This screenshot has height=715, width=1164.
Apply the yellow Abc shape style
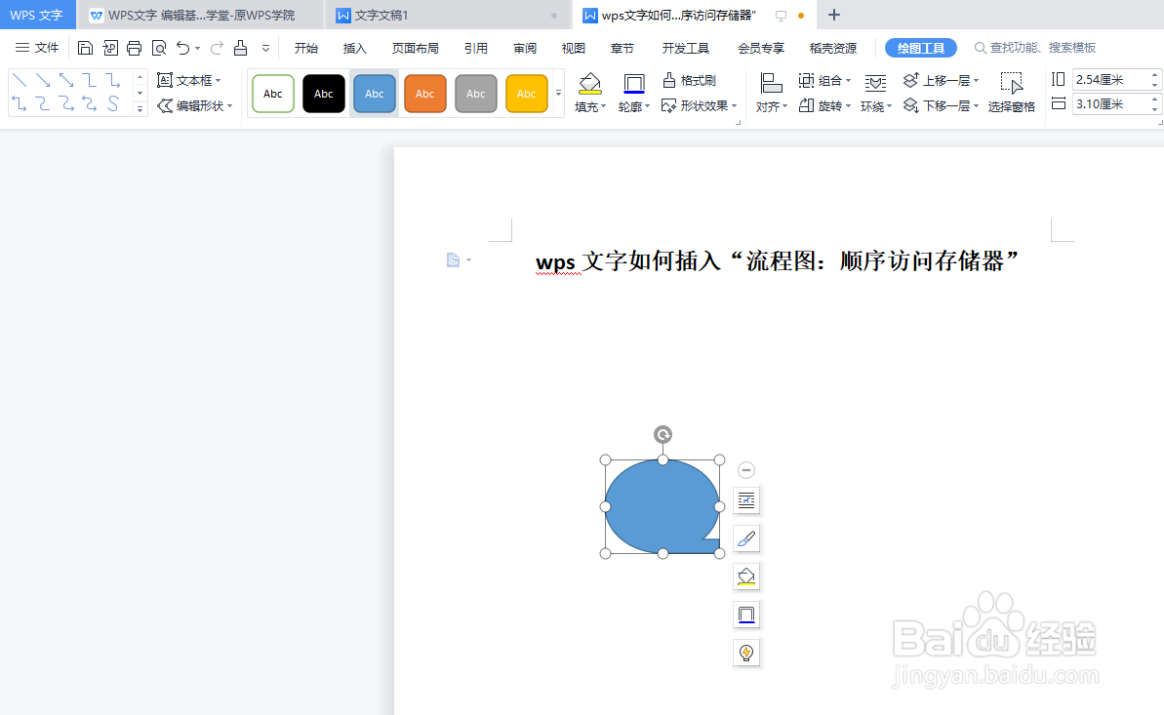(x=526, y=94)
